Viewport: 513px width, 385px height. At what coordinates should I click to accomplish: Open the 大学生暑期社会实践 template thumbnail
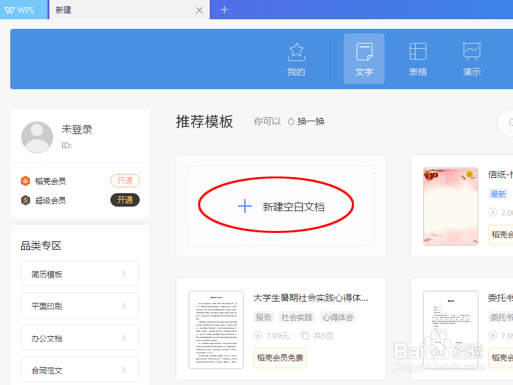coord(216,330)
